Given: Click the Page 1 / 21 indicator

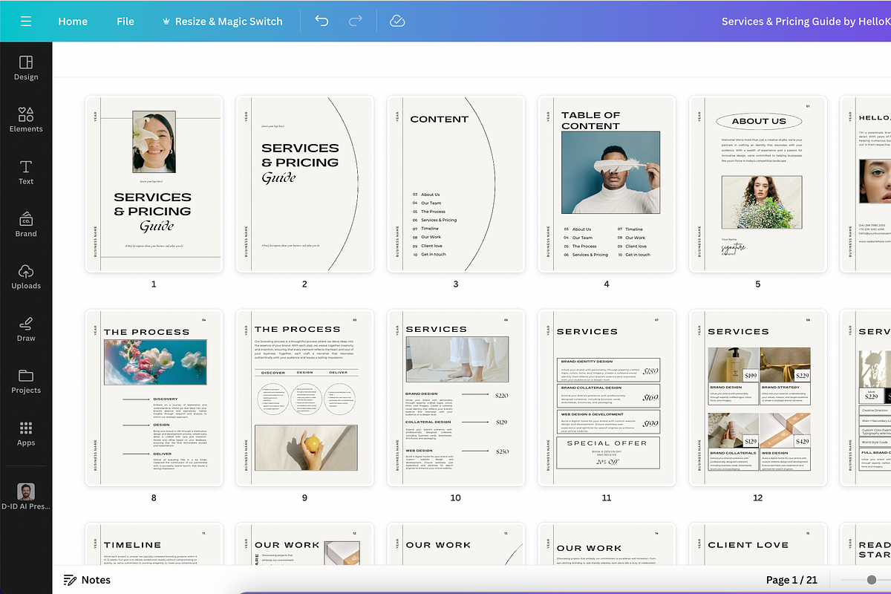Looking at the screenshot, I should [792, 580].
